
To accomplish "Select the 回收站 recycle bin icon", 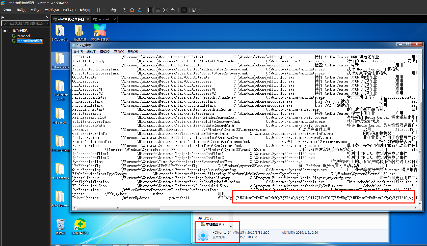I will 61,226.
